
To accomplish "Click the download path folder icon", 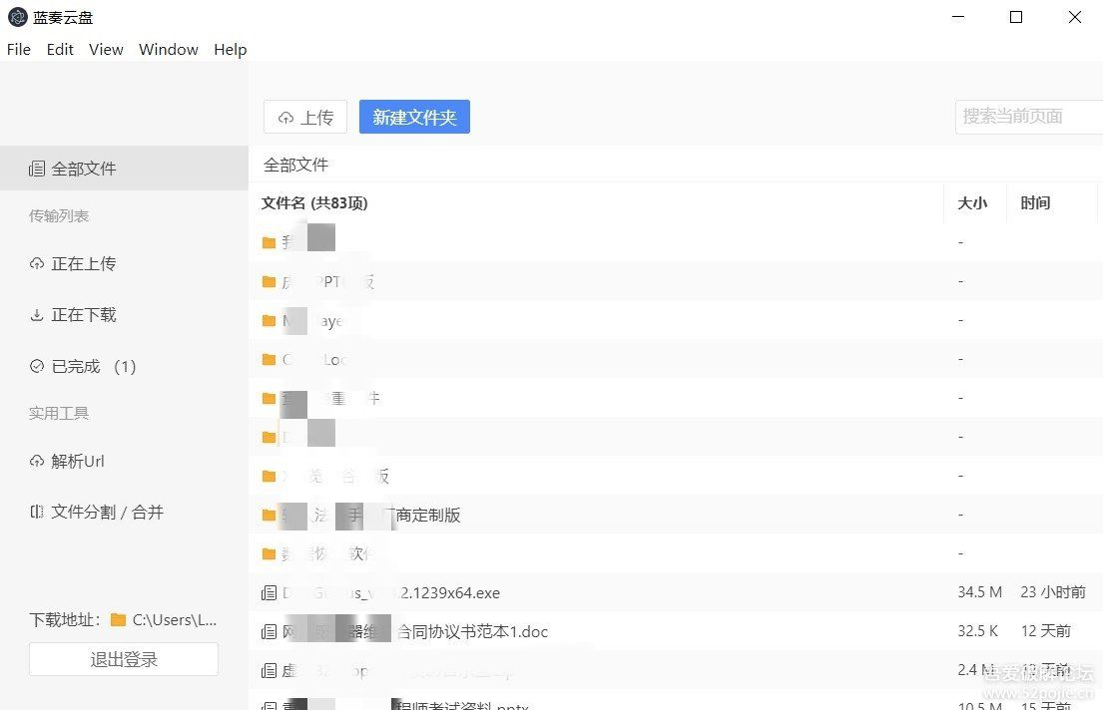I will 118,620.
